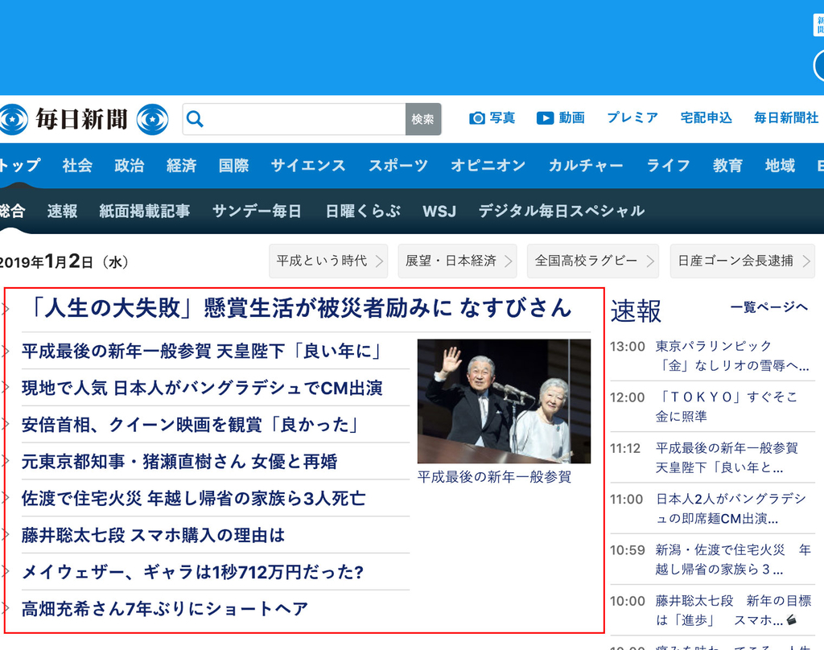Select the 国際 navigation tab
824x650 pixels.
click(233, 166)
